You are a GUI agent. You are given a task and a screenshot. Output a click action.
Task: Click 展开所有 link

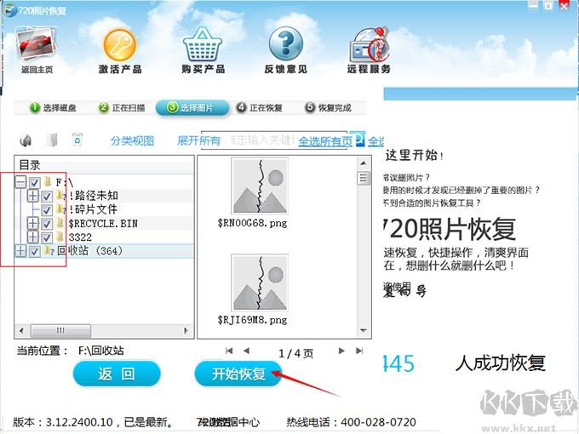198,140
